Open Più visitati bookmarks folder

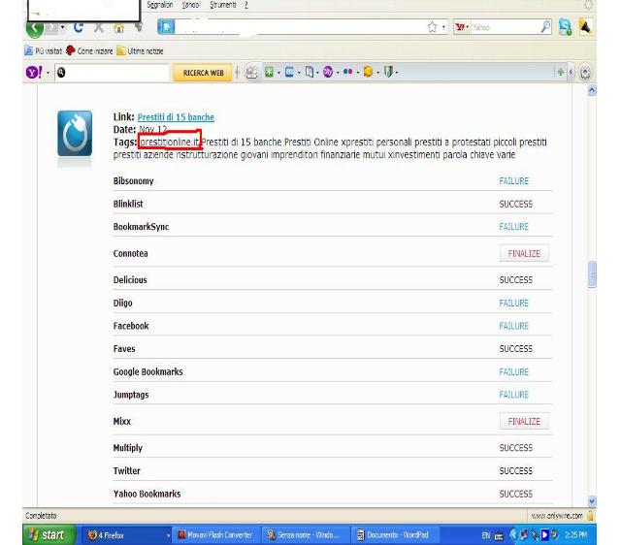[44, 51]
